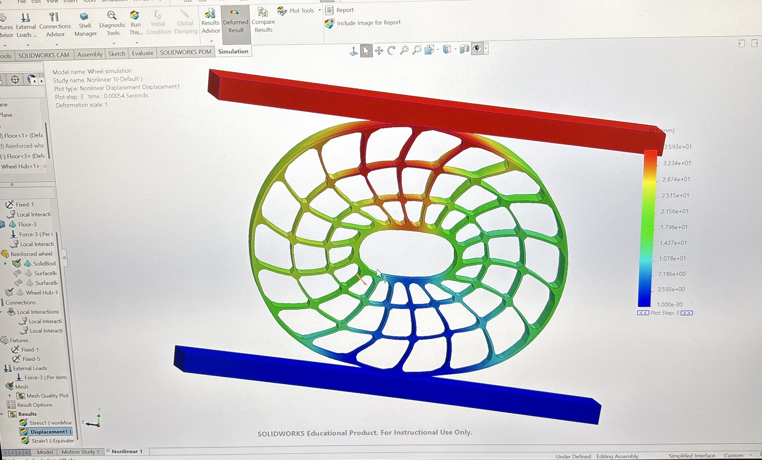This screenshot has height=460, width=762.
Task: Select Result Options item
Action: [x=30, y=405]
